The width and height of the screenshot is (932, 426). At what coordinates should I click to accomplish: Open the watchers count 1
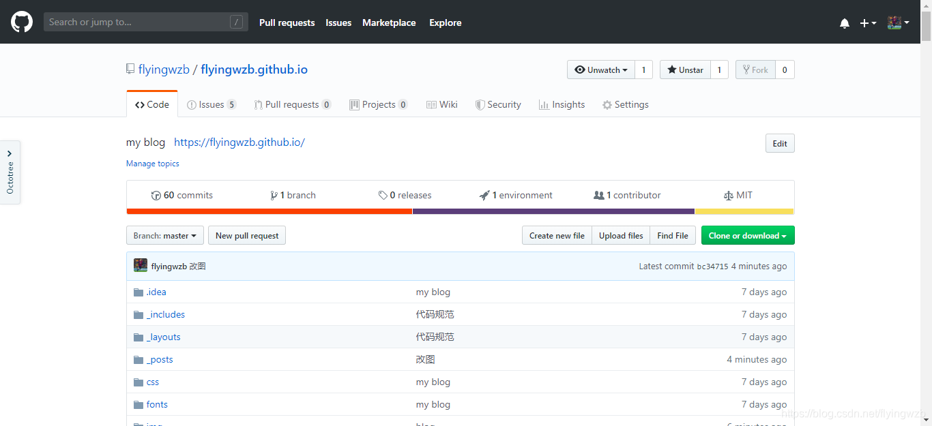point(643,70)
